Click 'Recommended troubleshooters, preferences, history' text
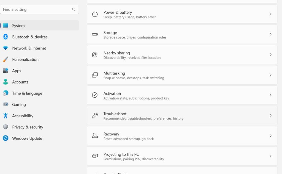Image resolution: width=282 pixels, height=174 pixels. click(143, 118)
